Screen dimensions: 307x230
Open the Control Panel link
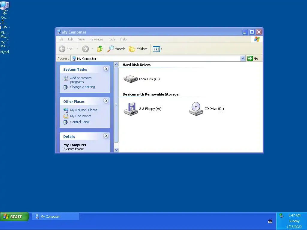coord(80,122)
